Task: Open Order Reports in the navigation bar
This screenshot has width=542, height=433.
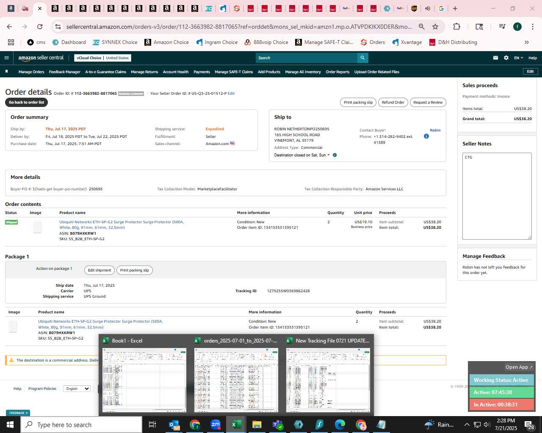Action: click(x=337, y=72)
